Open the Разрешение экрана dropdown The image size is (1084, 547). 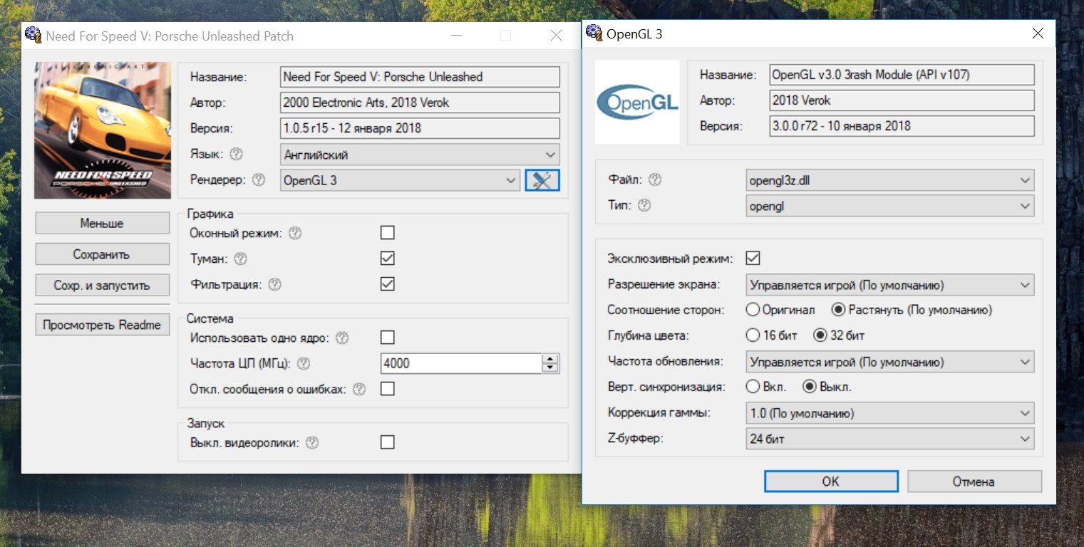tap(890, 285)
